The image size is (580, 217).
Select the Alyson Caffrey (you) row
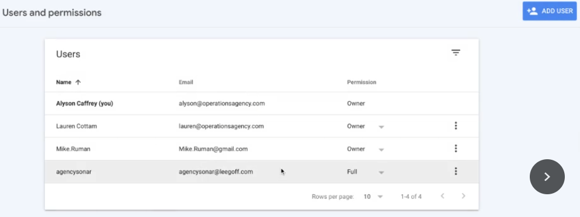click(x=262, y=103)
